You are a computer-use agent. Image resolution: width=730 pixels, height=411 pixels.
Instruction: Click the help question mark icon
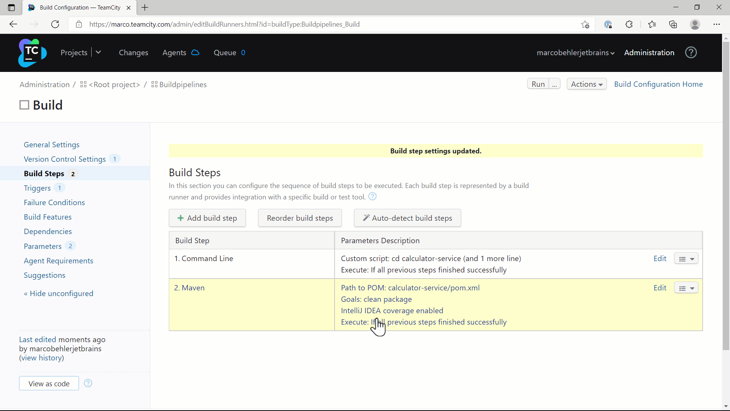pyautogui.click(x=691, y=52)
